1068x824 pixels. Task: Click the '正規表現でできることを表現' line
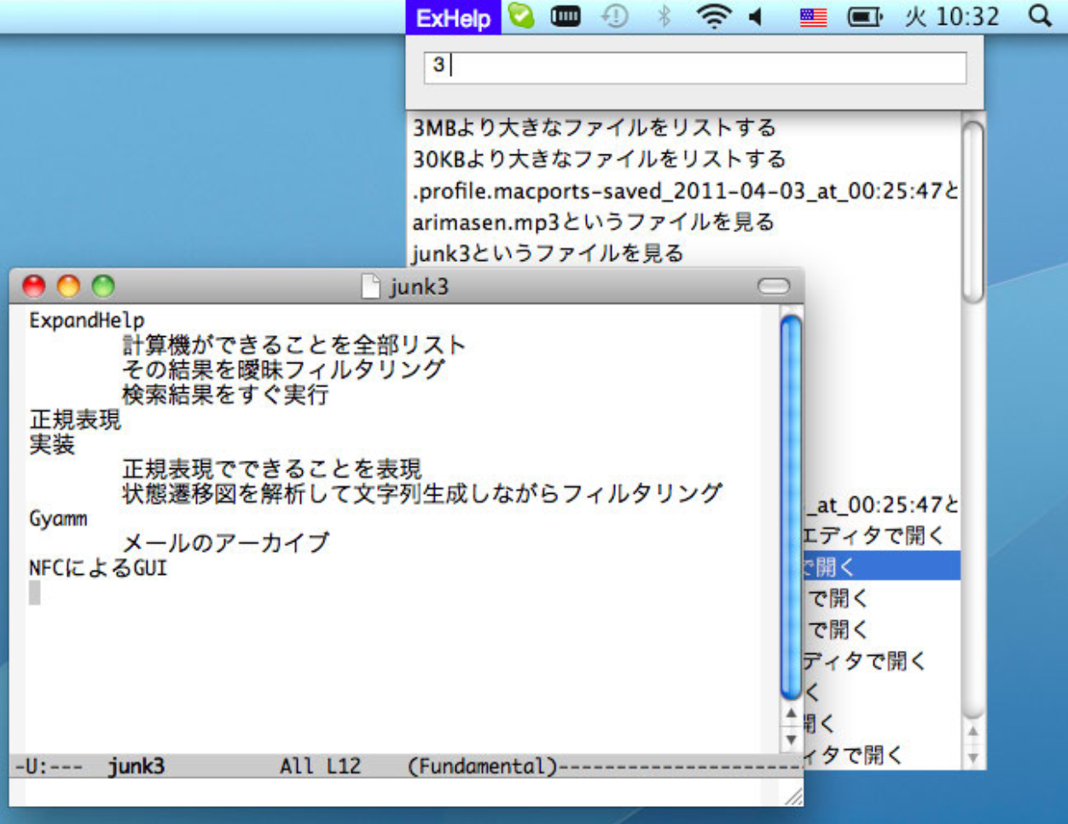point(272,469)
